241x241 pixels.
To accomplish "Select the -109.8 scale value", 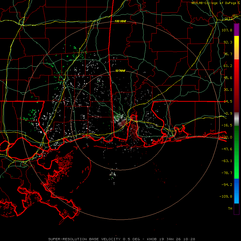I will 226,197.
